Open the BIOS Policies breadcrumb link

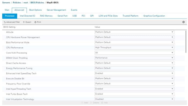coord(37,2)
